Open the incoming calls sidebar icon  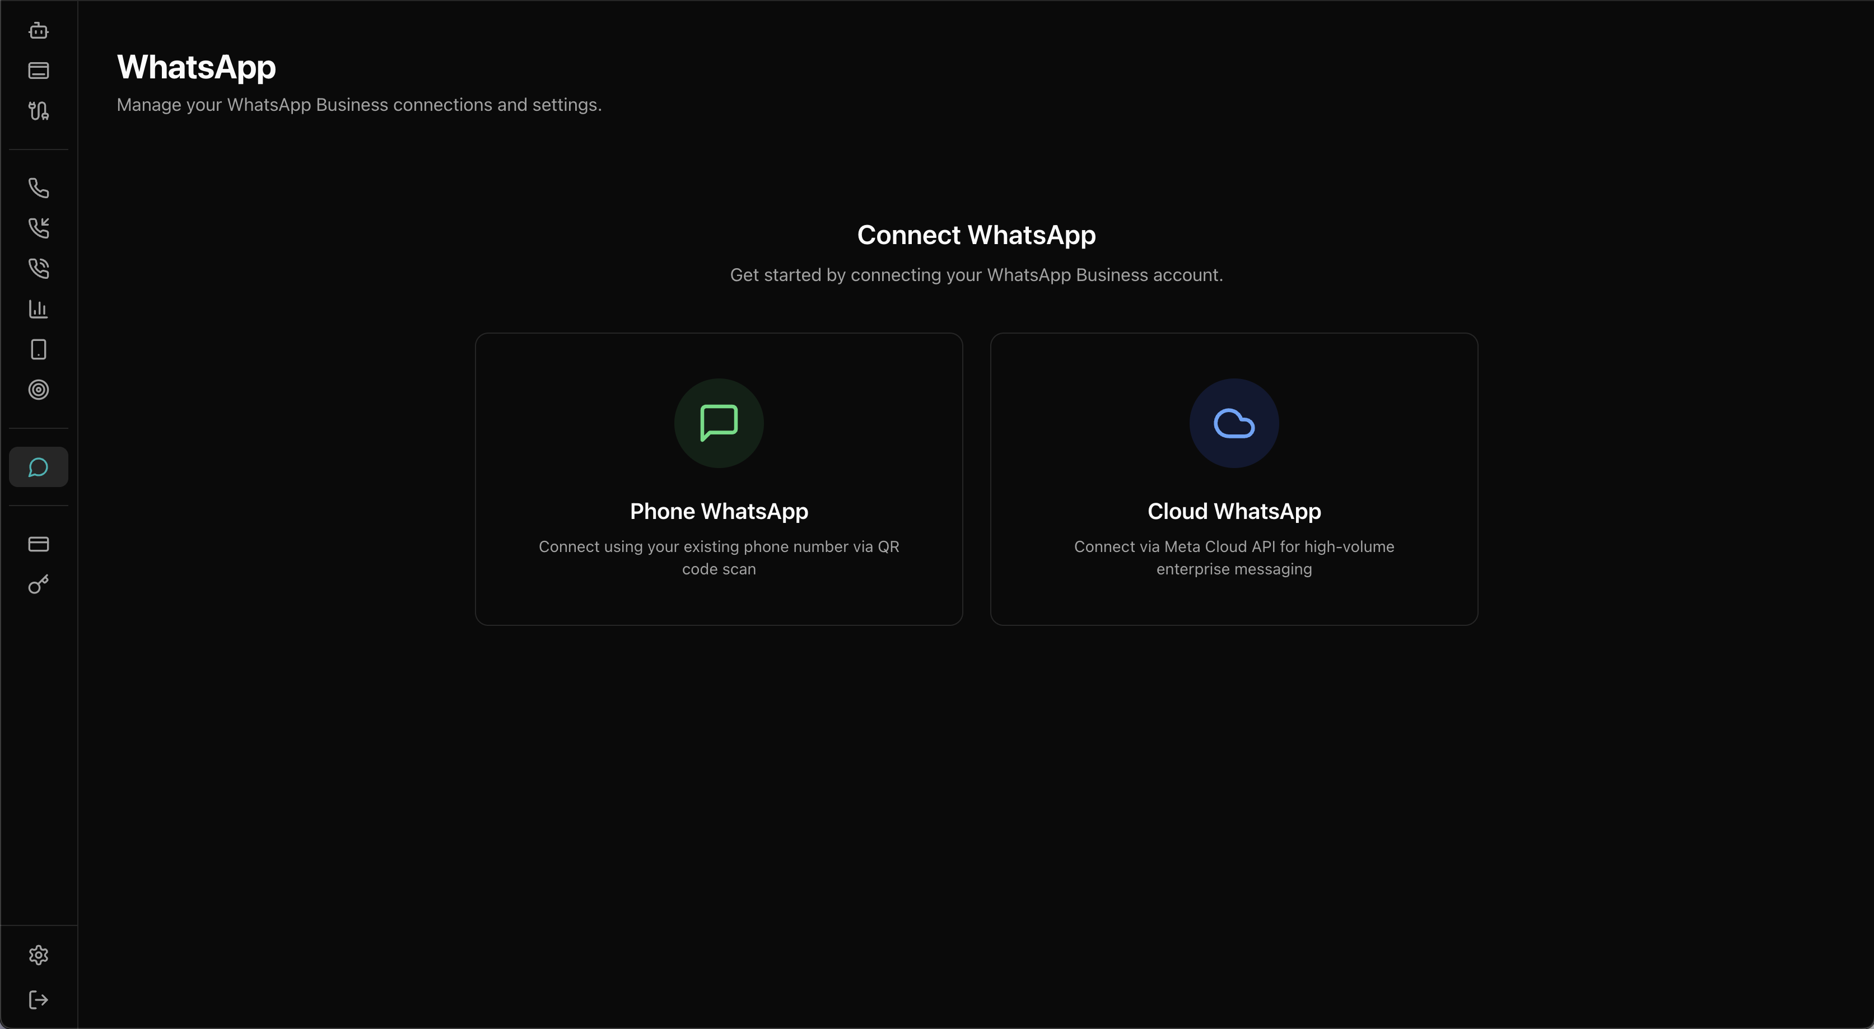[39, 228]
